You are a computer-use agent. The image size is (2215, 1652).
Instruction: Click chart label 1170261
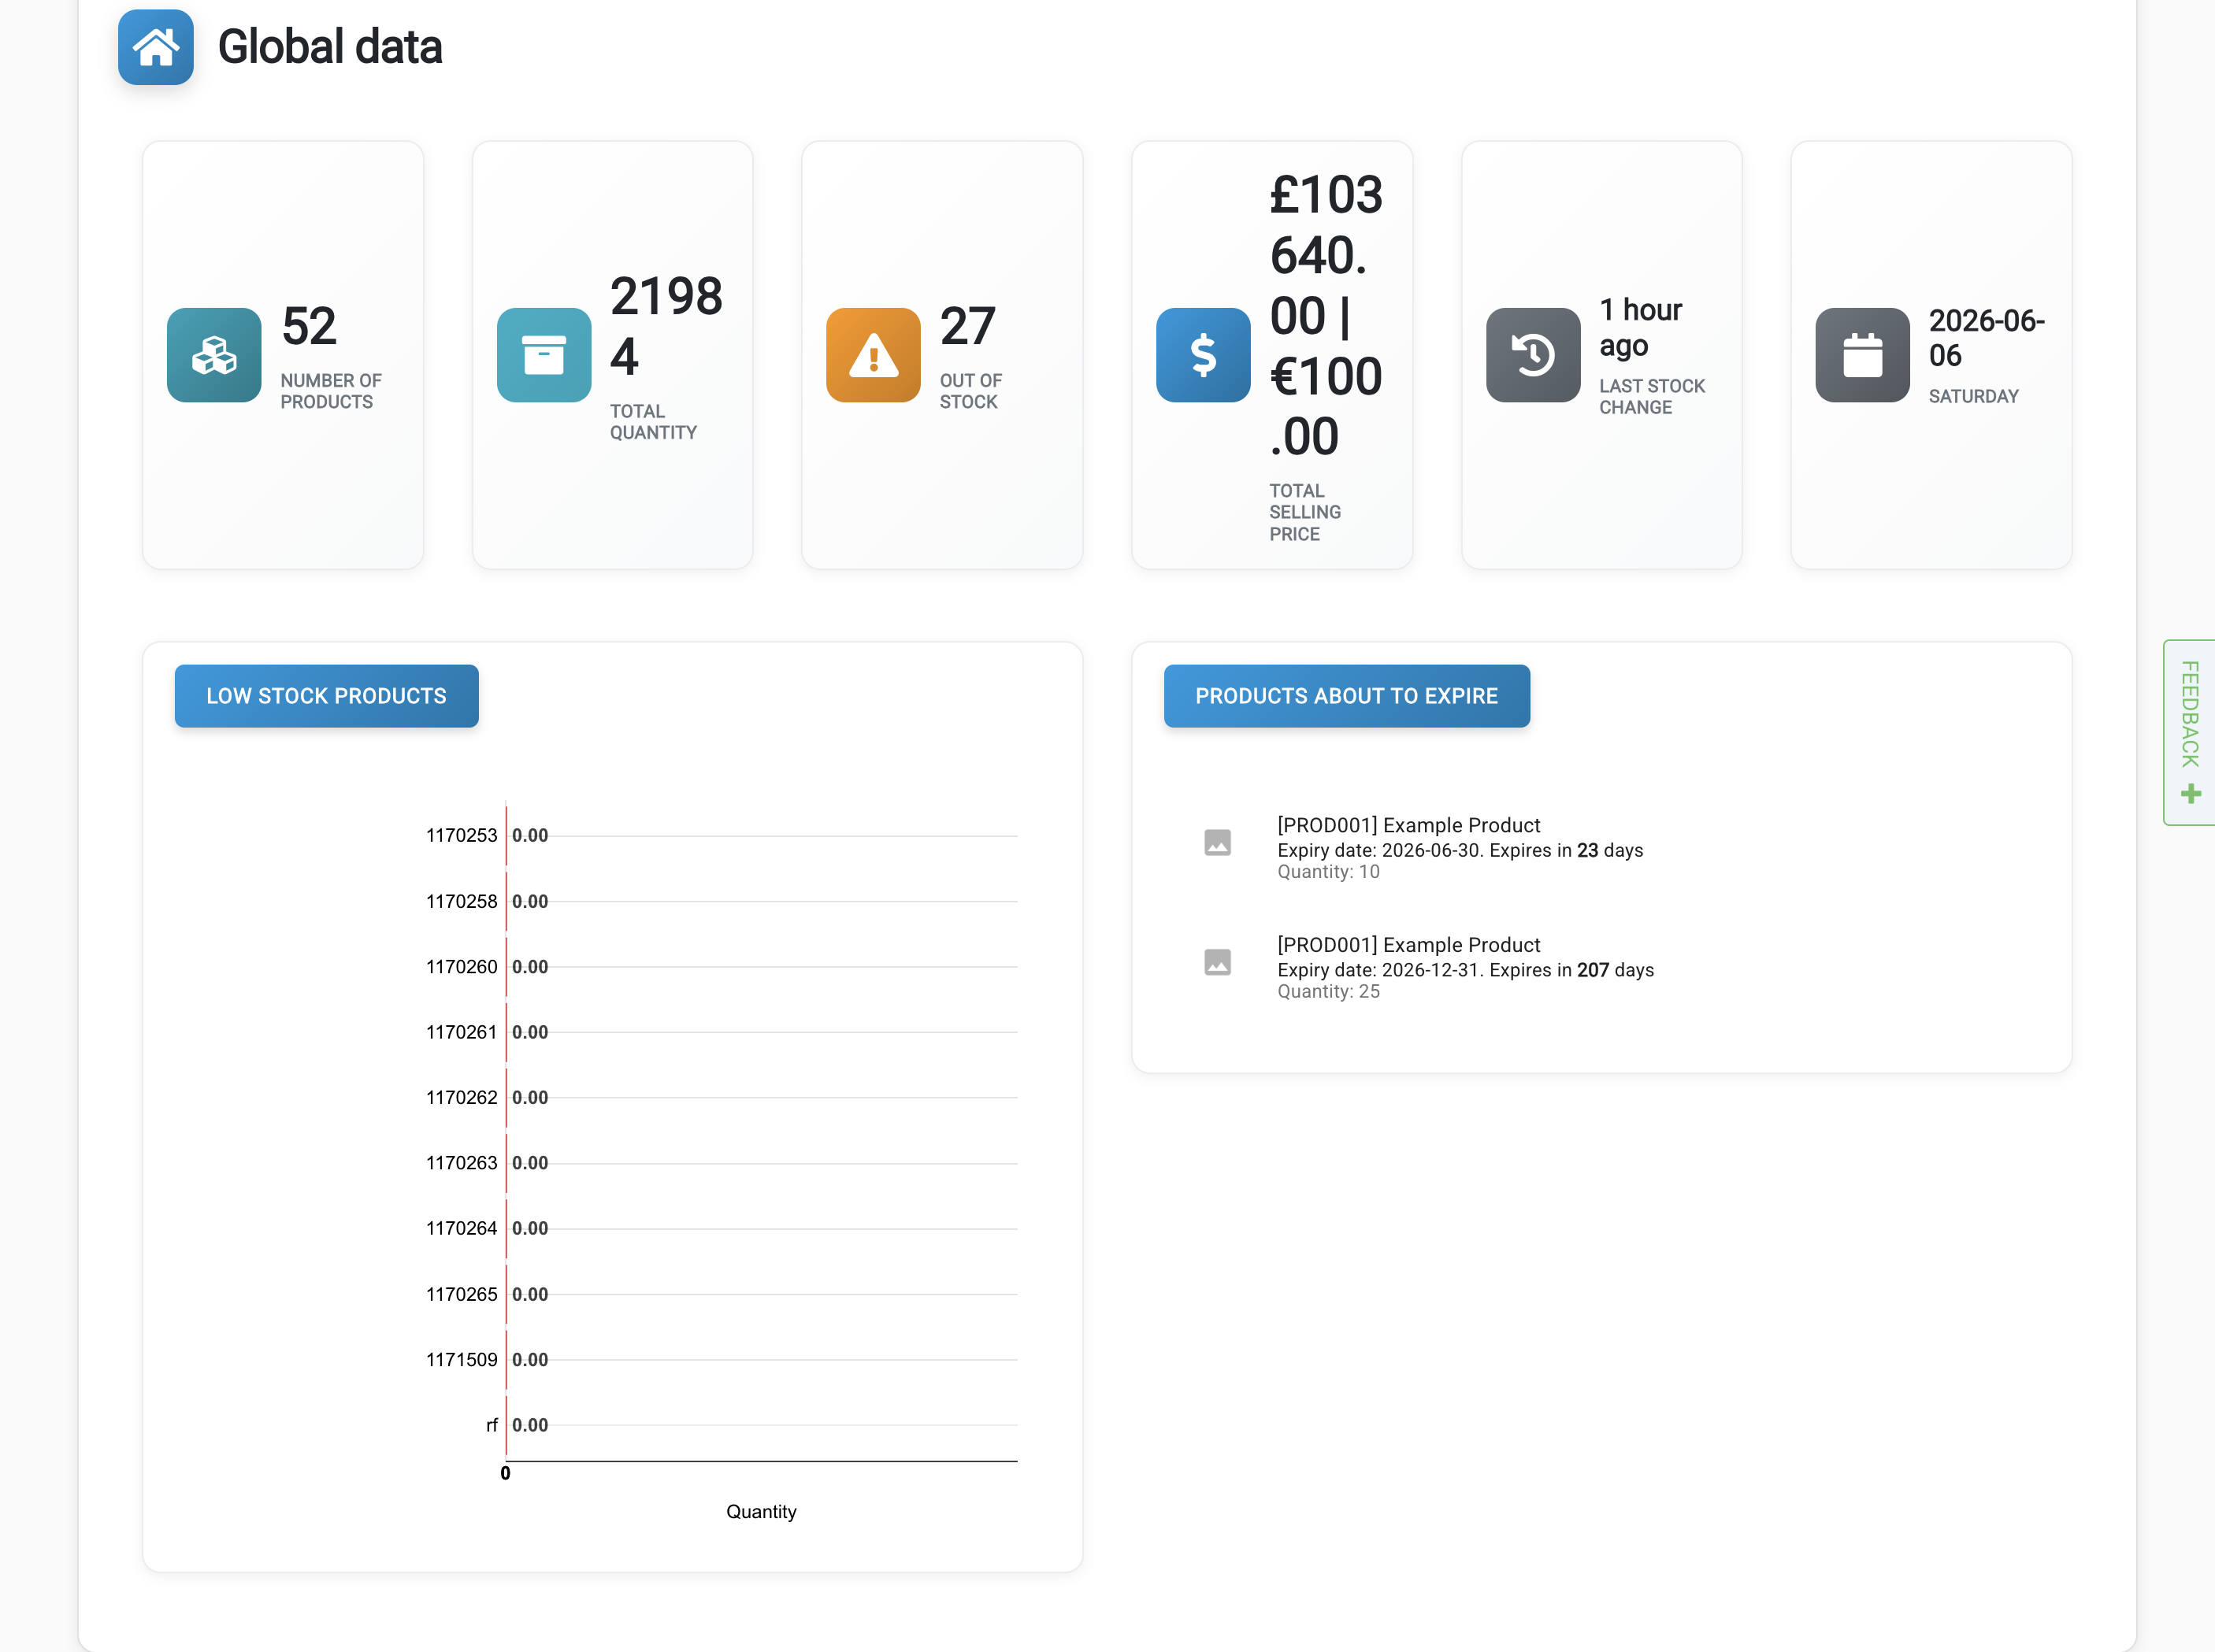[x=462, y=1032]
